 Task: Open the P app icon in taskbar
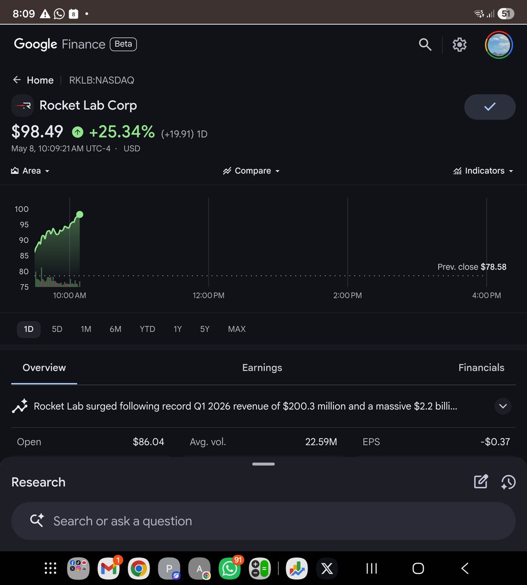[x=169, y=568]
